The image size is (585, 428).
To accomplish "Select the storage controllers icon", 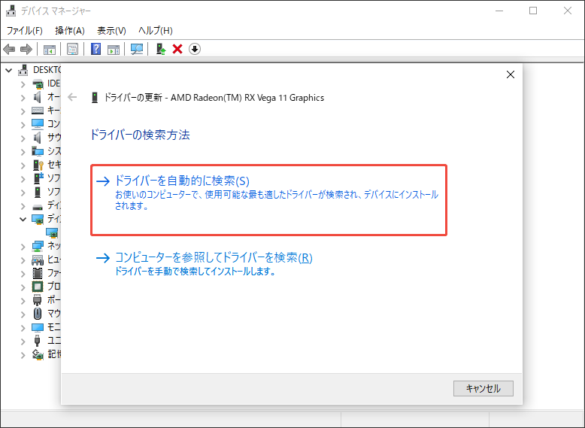I will (38, 354).
